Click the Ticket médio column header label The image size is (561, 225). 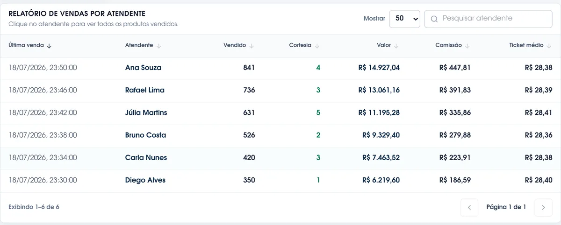(526, 45)
